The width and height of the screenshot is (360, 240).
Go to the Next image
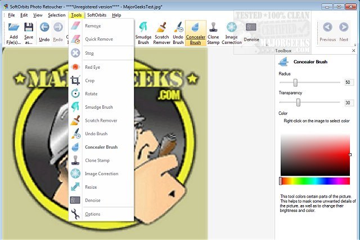(x=344, y=32)
